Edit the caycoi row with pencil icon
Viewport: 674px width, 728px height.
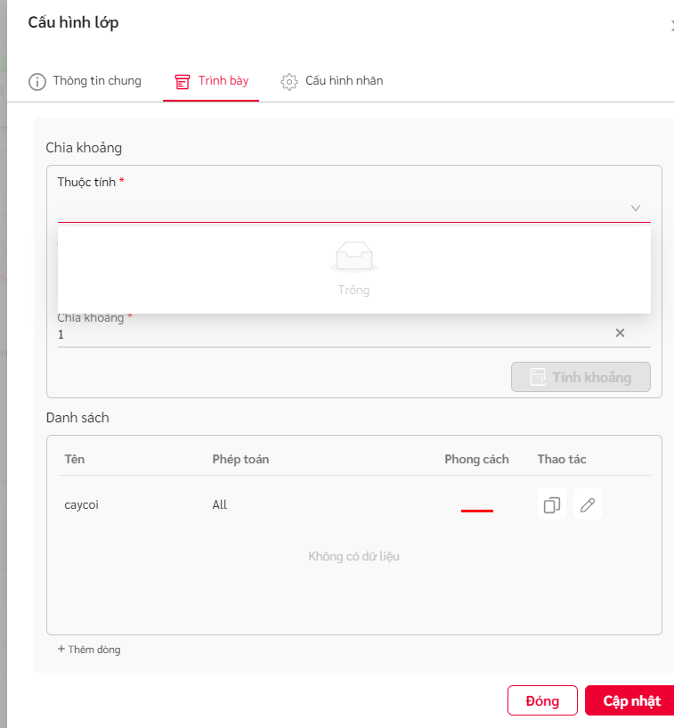588,504
